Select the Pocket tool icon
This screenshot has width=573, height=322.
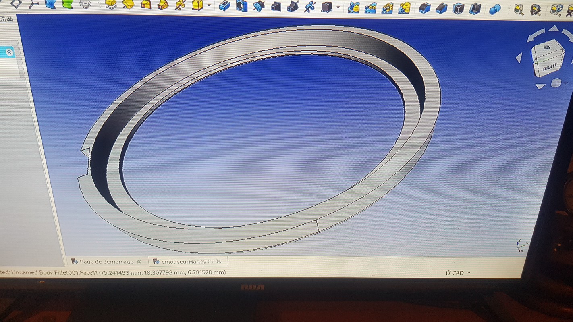click(x=224, y=6)
